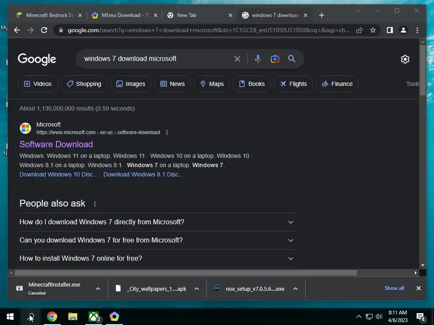Filter results by Shopping
The image size is (434, 325).
coord(84,84)
